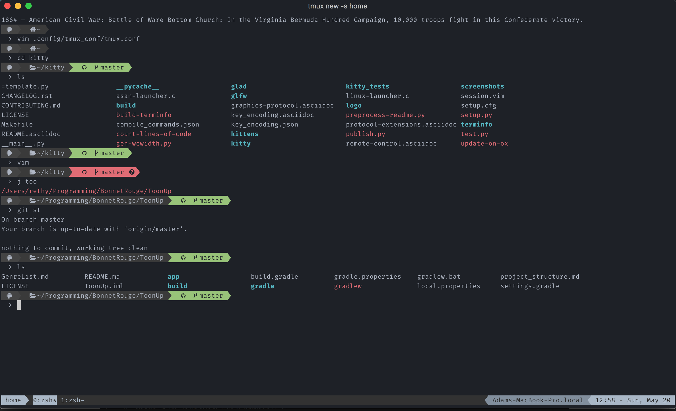
Task: Click the tmux new -s home window title
Action: [x=337, y=6]
